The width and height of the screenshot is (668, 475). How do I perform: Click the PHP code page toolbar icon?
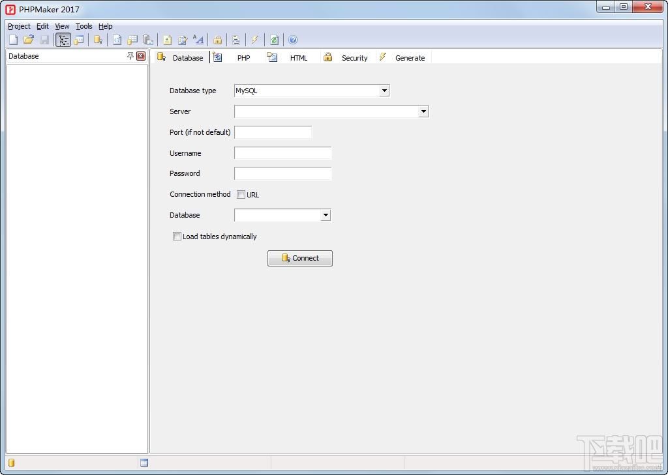click(117, 40)
